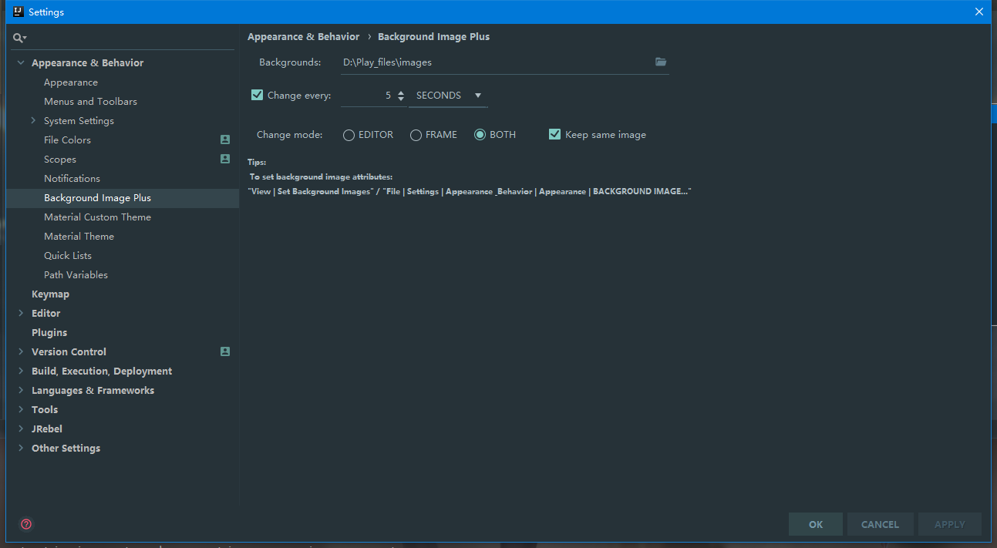The width and height of the screenshot is (997, 548).
Task: Click the Change every interval number field
Action: tap(367, 96)
